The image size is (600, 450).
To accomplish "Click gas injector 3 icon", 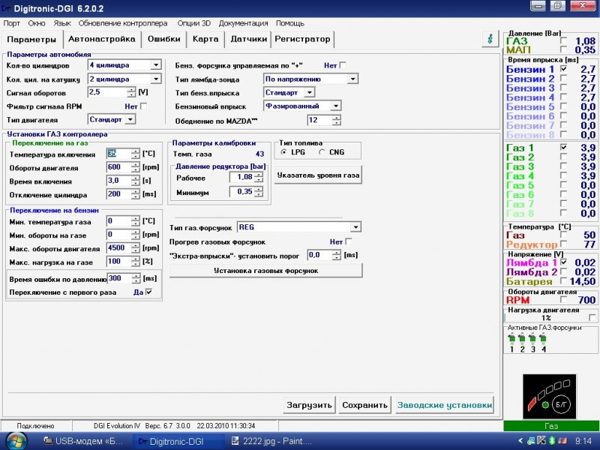I will (532, 340).
